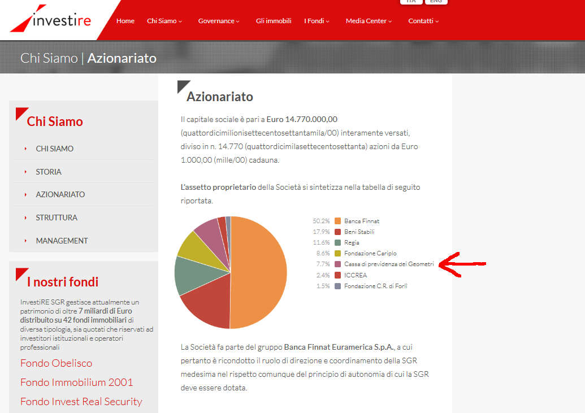Image resolution: width=585 pixels, height=413 pixels.
Task: Open Fondo Immobilium 2001 link
Action: (76, 382)
